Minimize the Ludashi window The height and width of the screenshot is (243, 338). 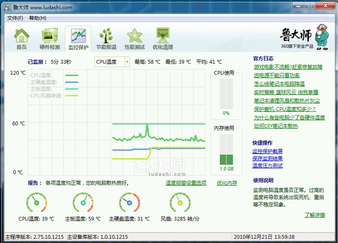[x=298, y=6]
